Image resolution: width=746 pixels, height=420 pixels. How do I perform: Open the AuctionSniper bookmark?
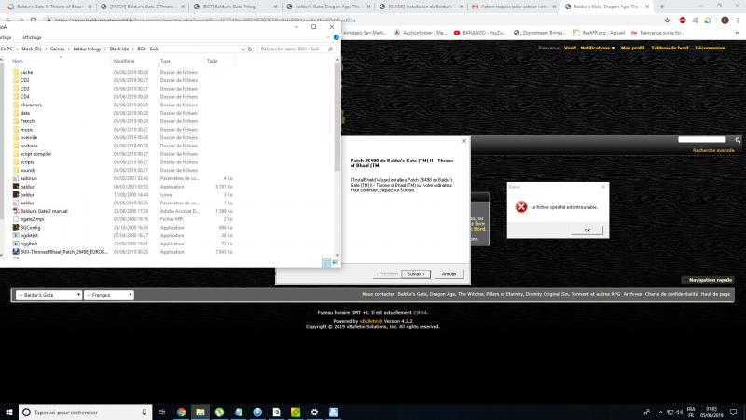coord(421,33)
